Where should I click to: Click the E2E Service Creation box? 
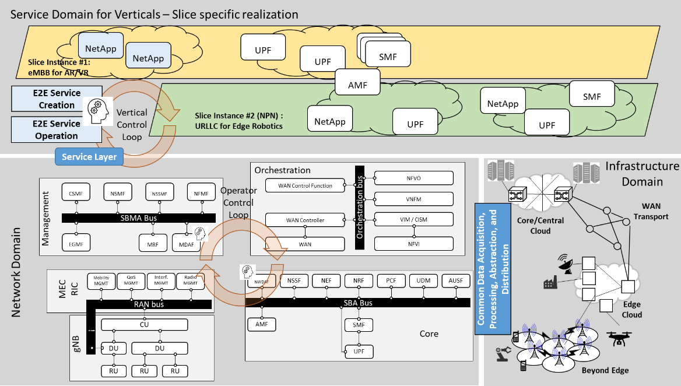(57, 99)
